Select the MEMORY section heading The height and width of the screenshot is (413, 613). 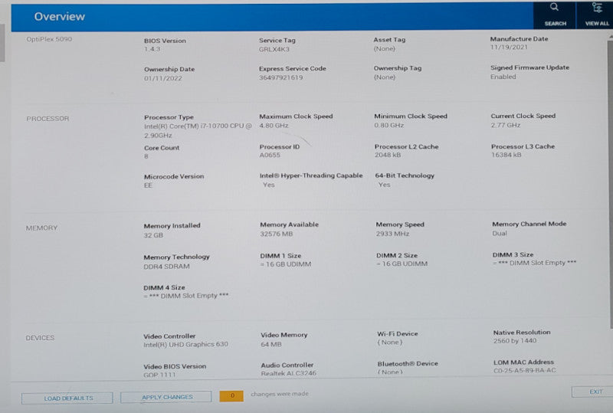[41, 228]
